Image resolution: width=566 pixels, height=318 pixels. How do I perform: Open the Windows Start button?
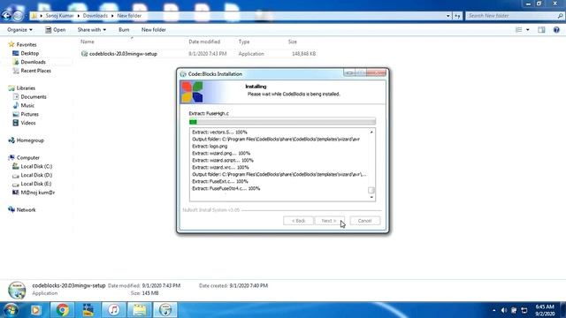pos(10,310)
